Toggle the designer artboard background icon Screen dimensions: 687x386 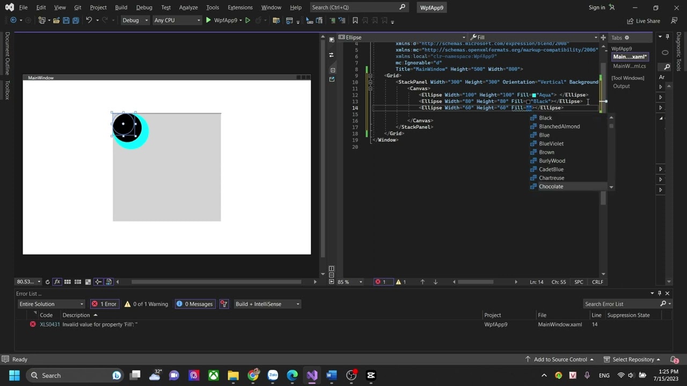point(88,282)
